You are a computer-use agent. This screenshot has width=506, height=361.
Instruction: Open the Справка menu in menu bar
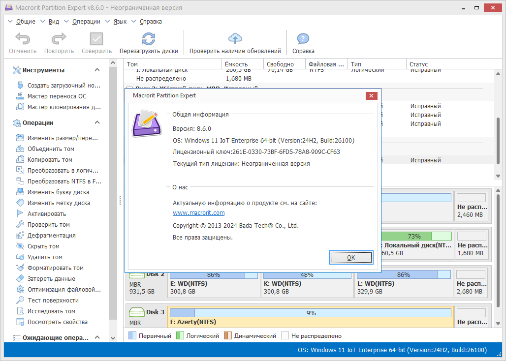tap(151, 22)
